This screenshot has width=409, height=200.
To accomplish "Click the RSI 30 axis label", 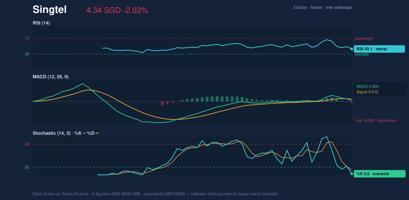I will coord(27,54).
